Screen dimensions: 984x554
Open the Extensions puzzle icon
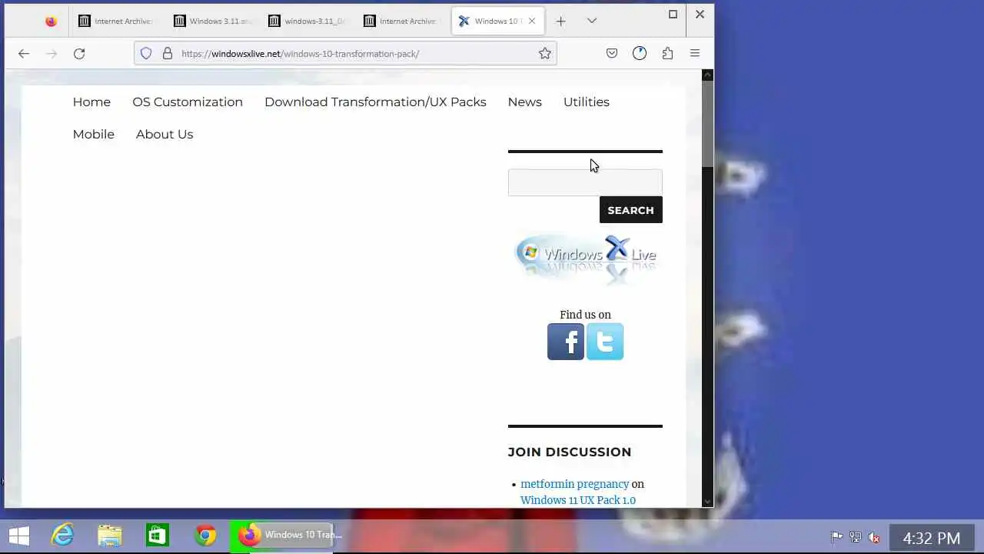click(667, 53)
